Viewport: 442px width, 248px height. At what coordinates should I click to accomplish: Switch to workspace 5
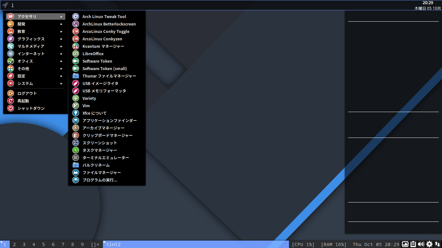tap(43, 244)
